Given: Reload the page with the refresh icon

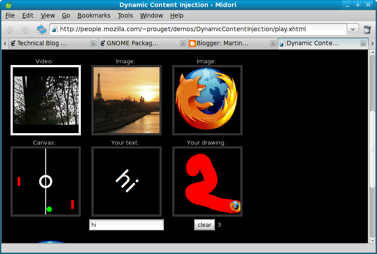Looking at the screenshot, I should click(41, 29).
